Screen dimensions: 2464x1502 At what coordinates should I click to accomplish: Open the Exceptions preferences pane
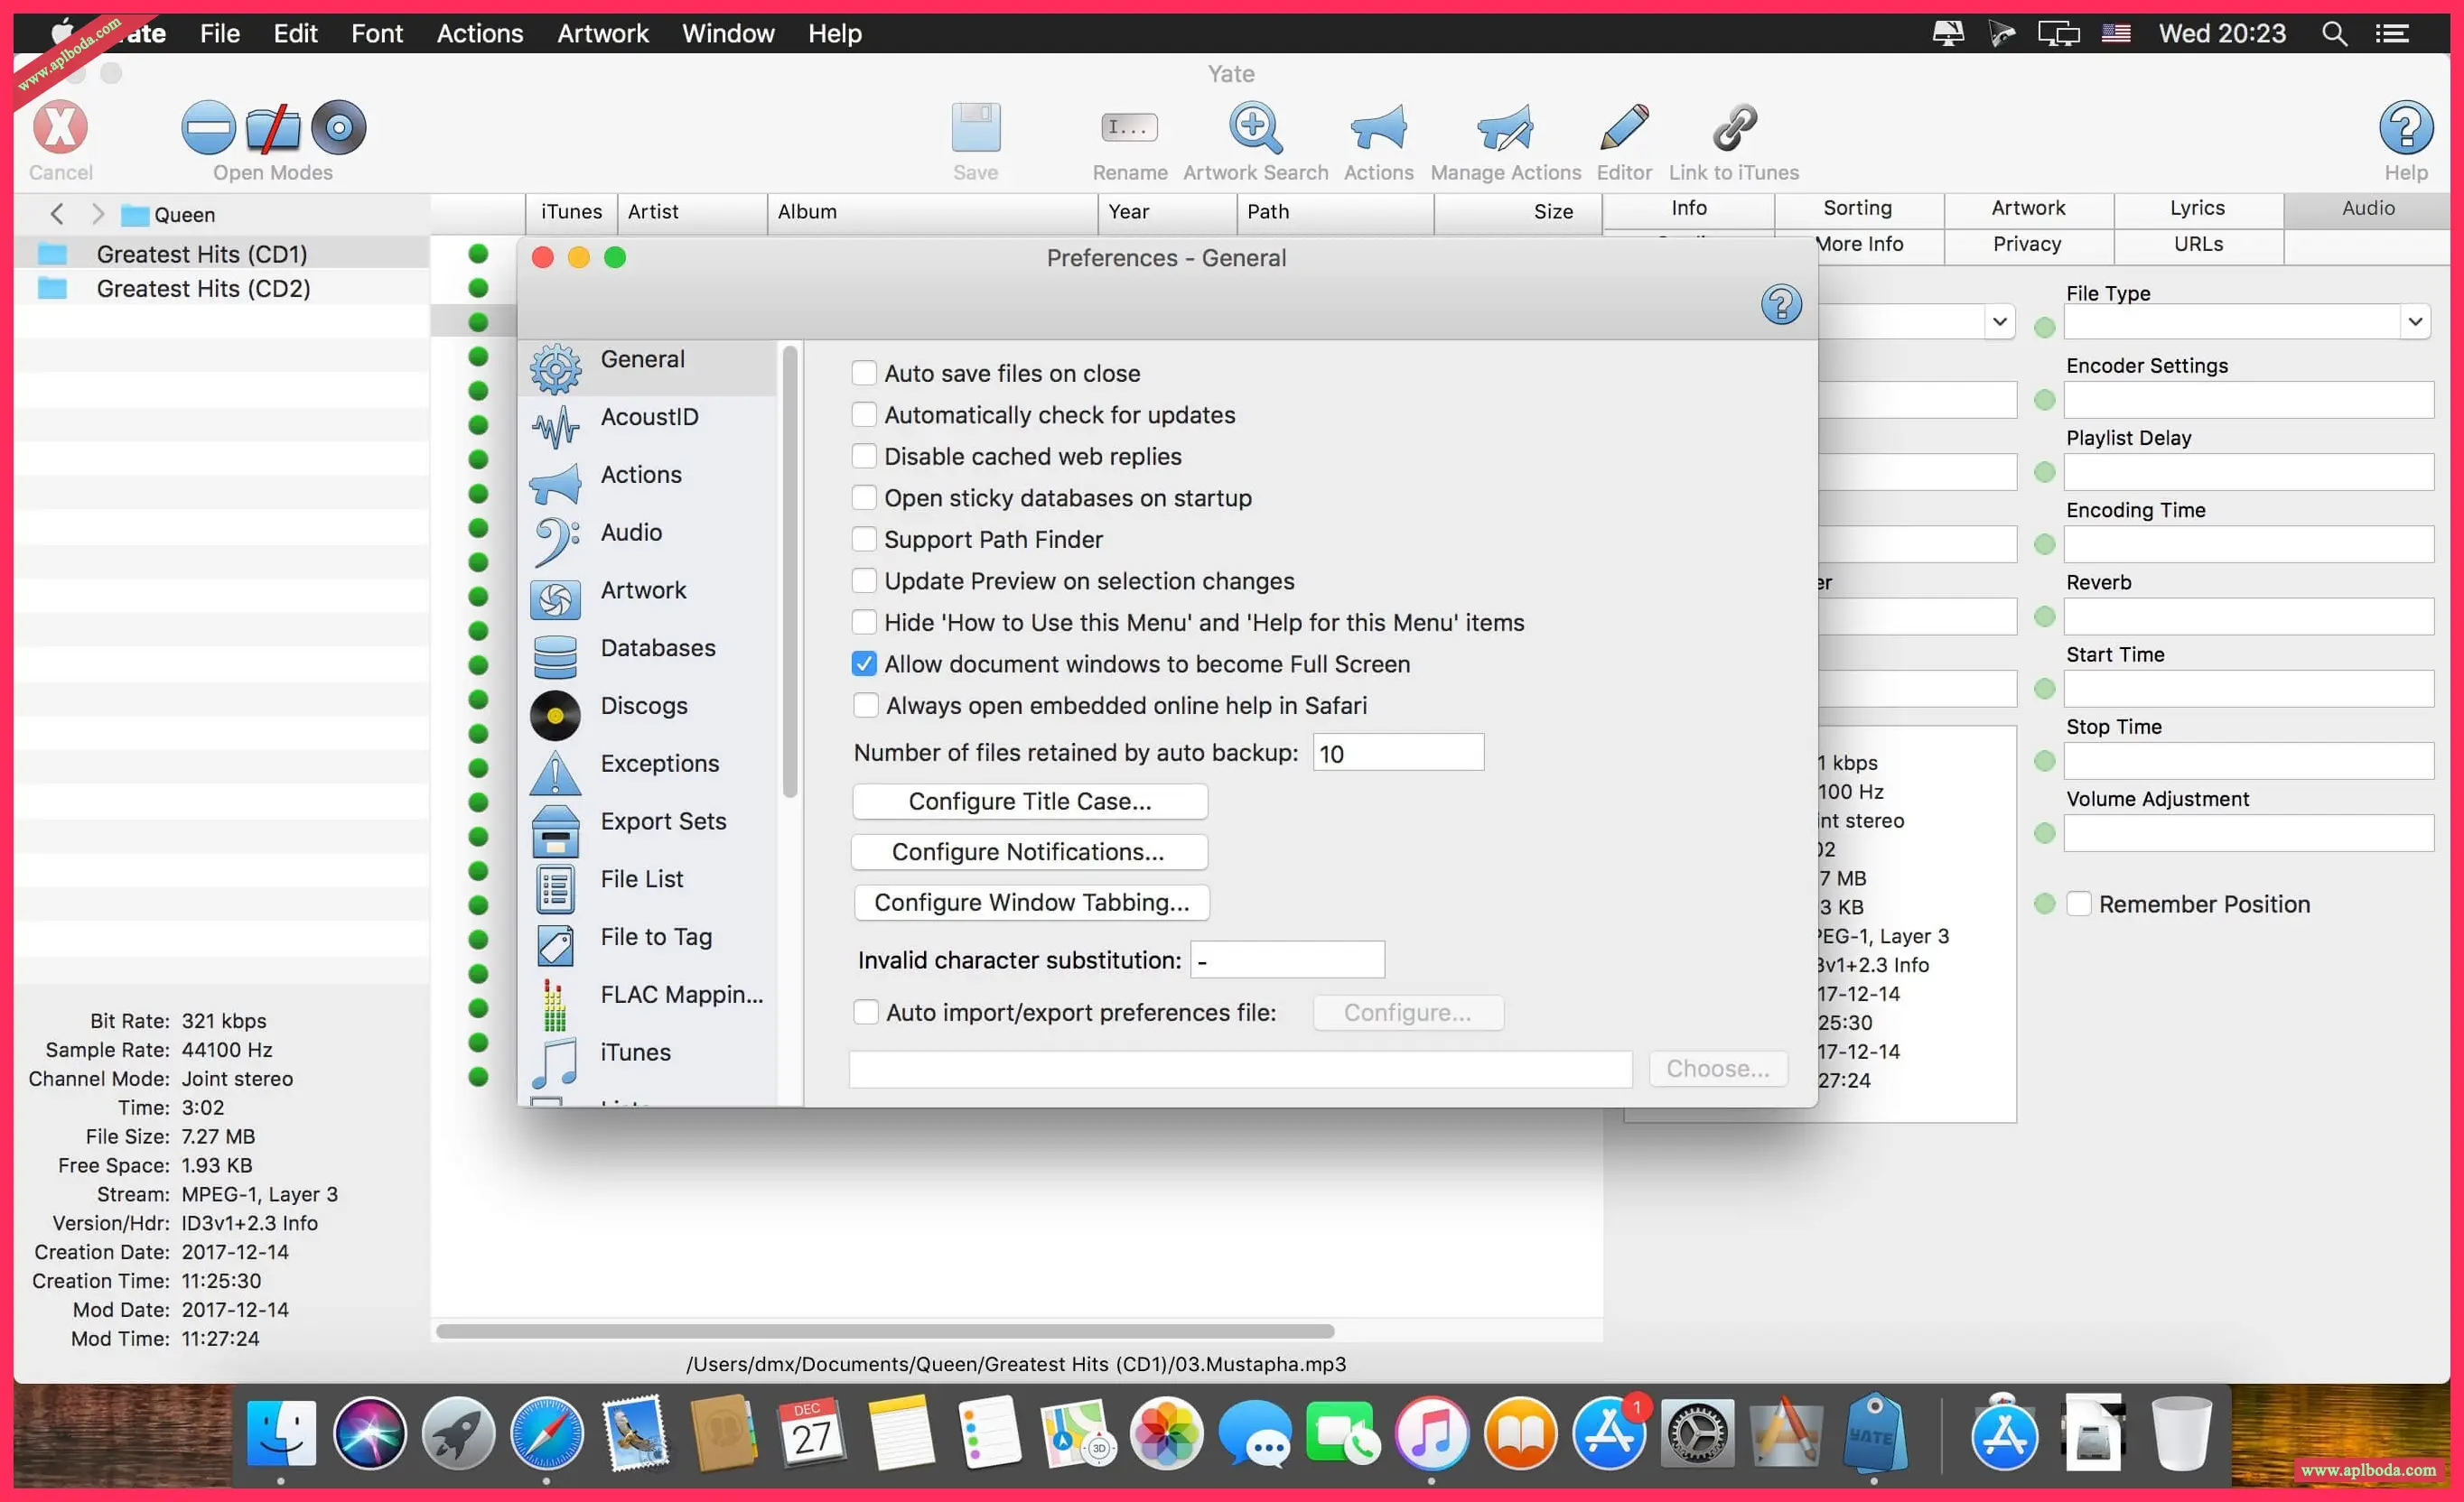(647, 773)
